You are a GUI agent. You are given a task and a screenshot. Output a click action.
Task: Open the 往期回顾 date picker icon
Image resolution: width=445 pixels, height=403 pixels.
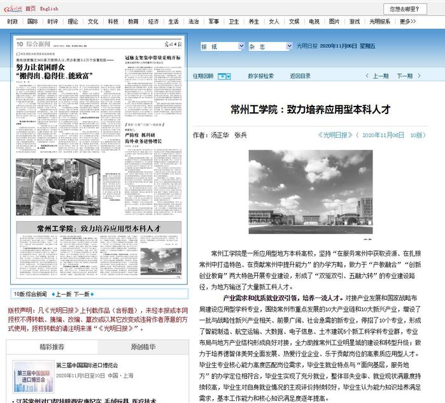click(223, 76)
